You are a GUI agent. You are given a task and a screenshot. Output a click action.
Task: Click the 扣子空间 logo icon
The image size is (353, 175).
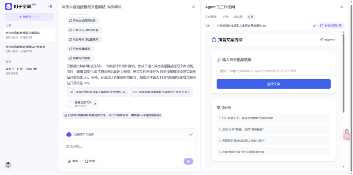coord(8,7)
